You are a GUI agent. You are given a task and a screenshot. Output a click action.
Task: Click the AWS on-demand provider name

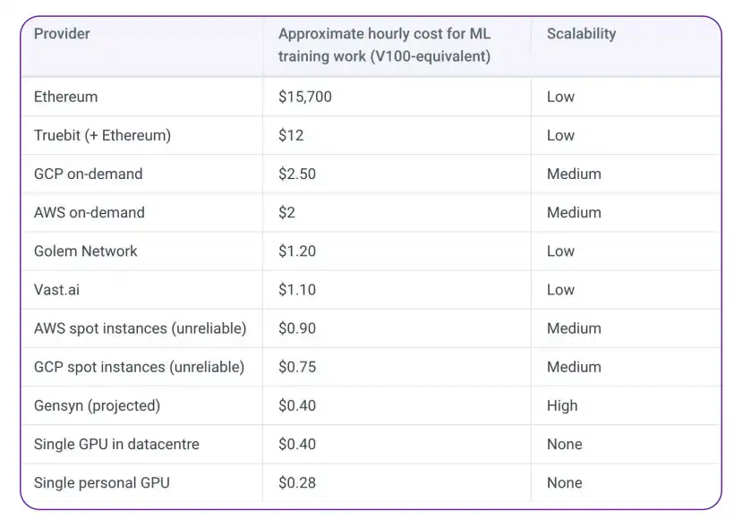[90, 212]
